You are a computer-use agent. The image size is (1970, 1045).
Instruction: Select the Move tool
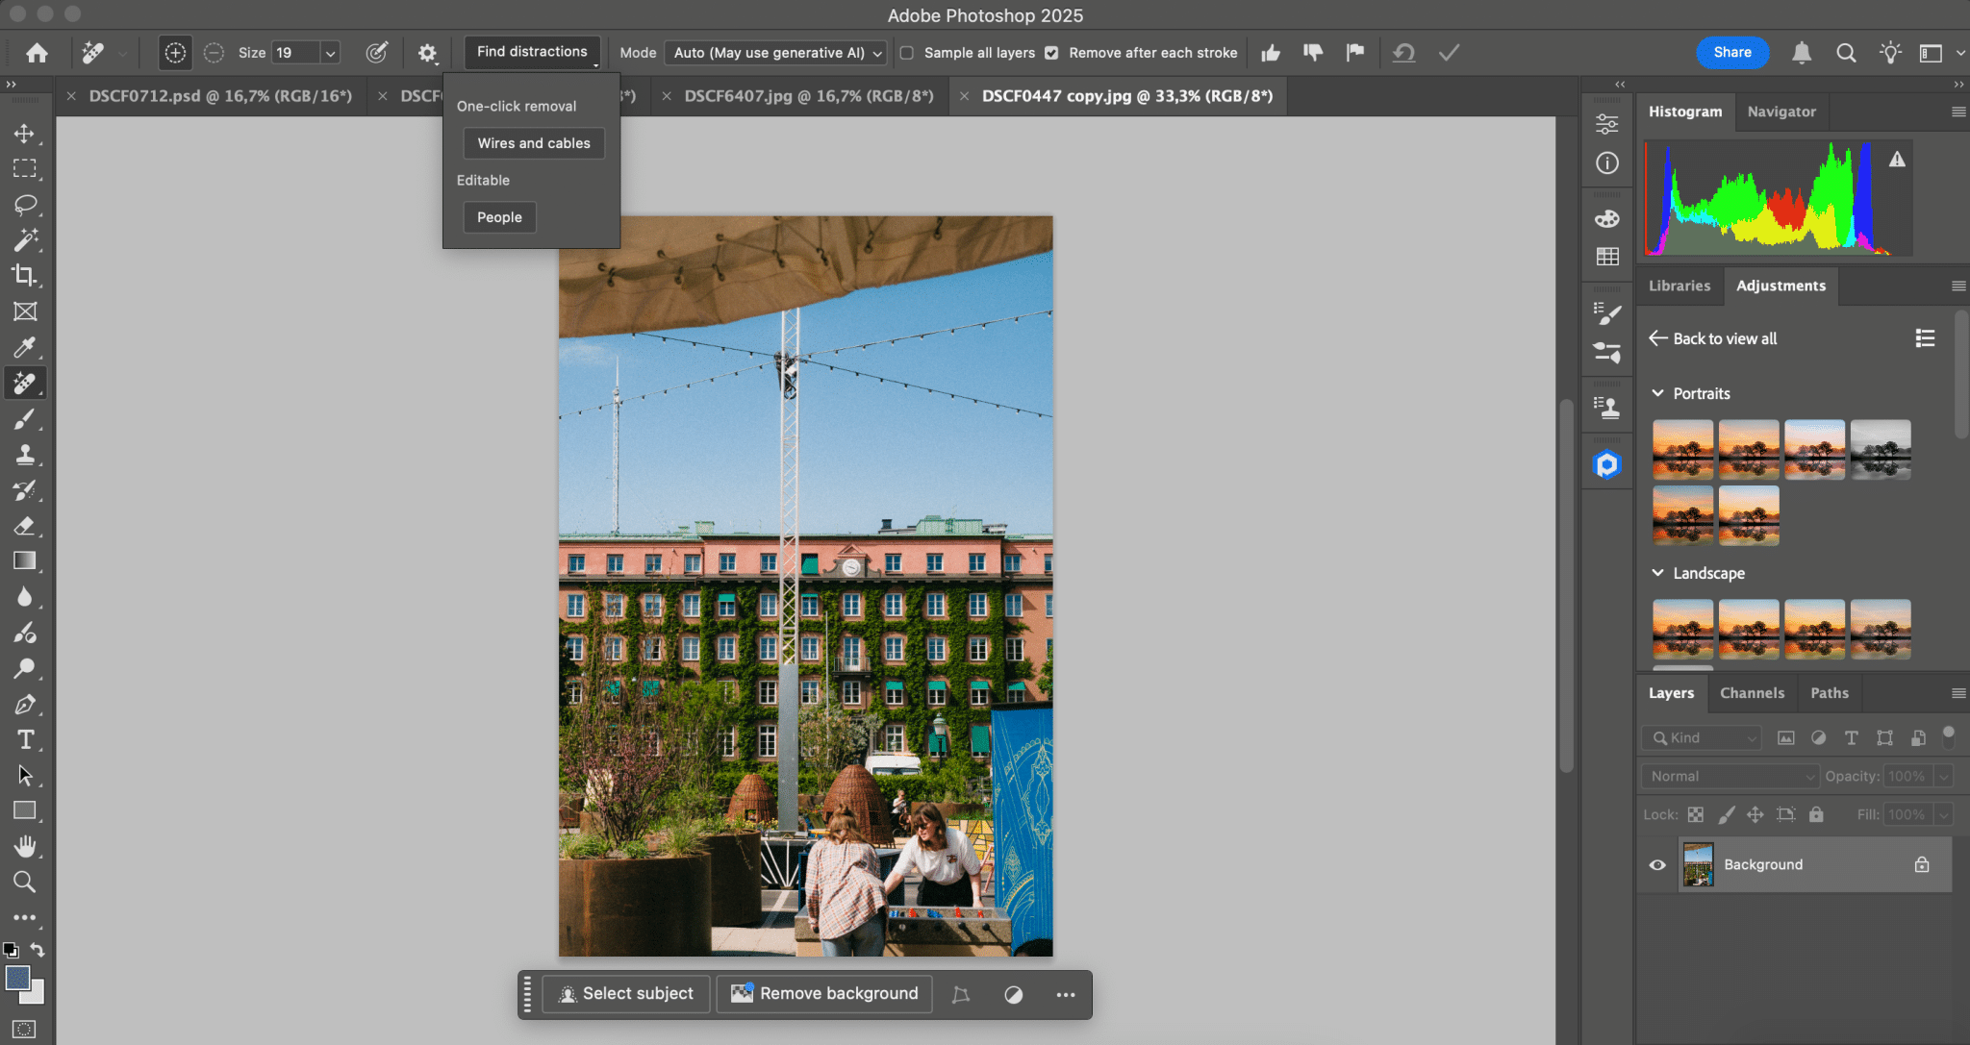tap(26, 134)
